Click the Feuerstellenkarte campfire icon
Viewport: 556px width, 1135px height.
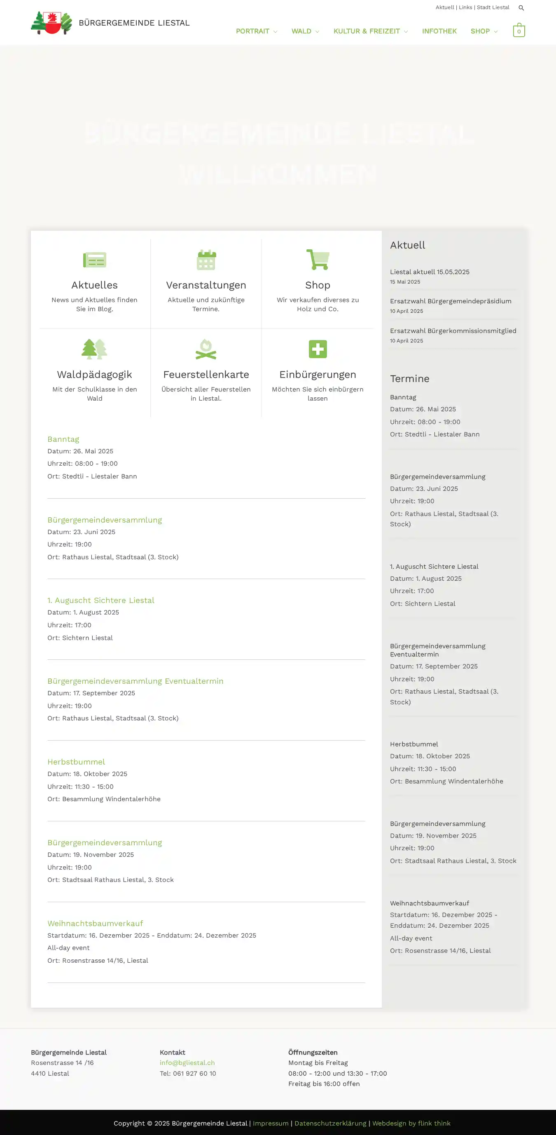(206, 349)
